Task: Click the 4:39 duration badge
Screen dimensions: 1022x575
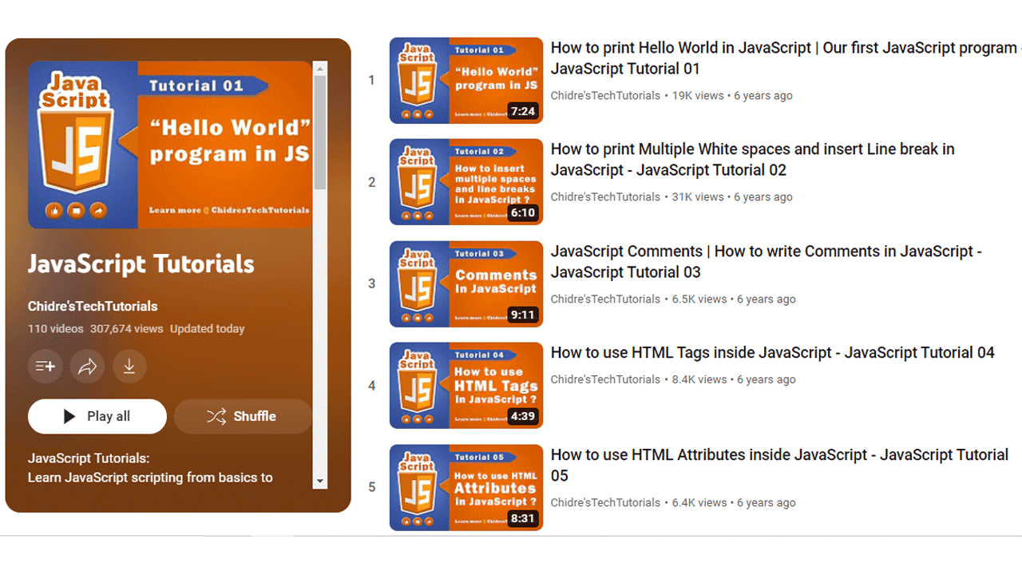Action: (x=523, y=416)
